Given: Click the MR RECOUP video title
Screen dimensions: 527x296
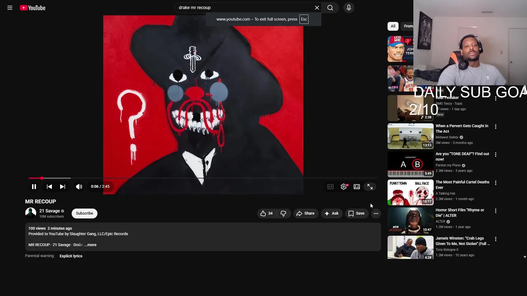Looking at the screenshot, I should point(40,201).
